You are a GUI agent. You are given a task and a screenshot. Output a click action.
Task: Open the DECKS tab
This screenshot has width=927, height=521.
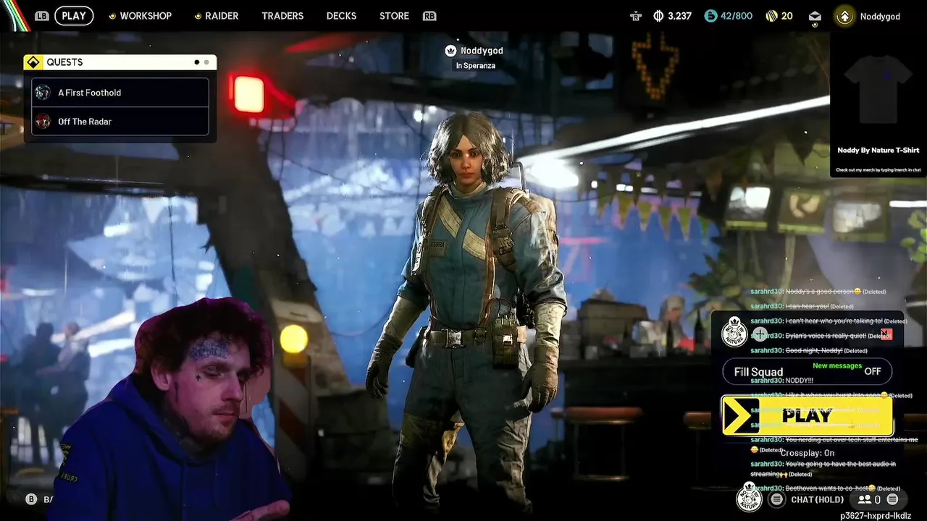[341, 16]
